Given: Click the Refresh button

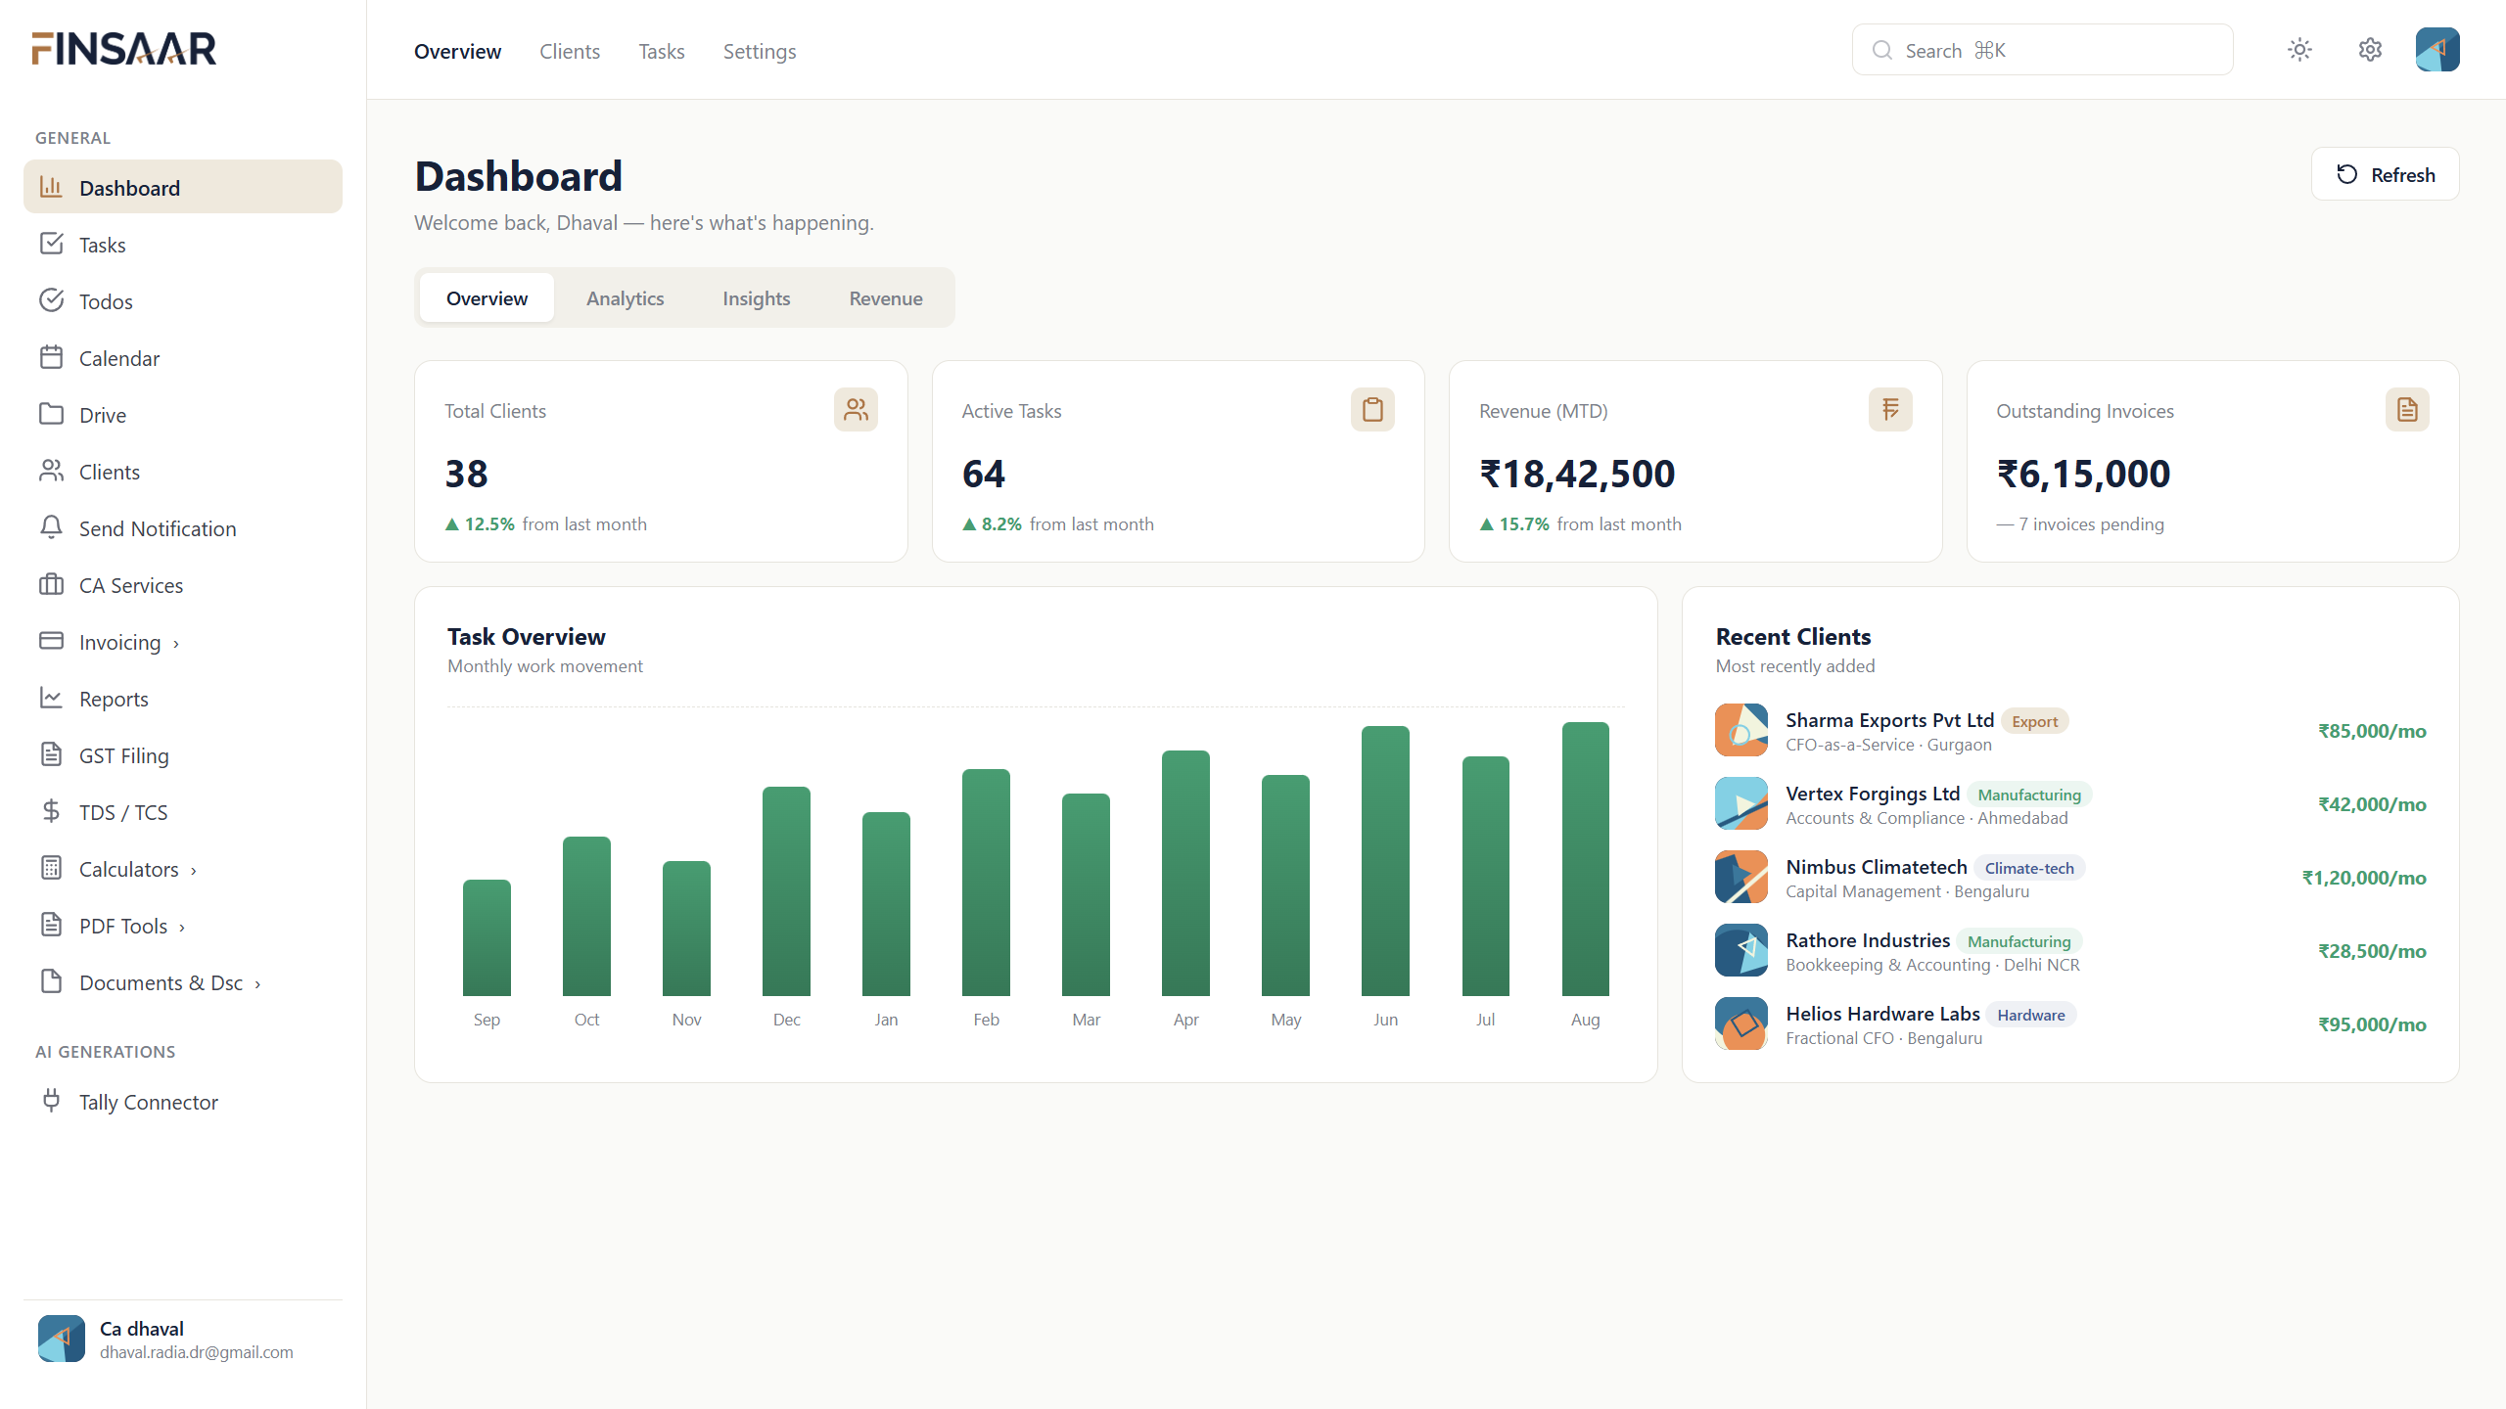Looking at the screenshot, I should coord(2385,174).
